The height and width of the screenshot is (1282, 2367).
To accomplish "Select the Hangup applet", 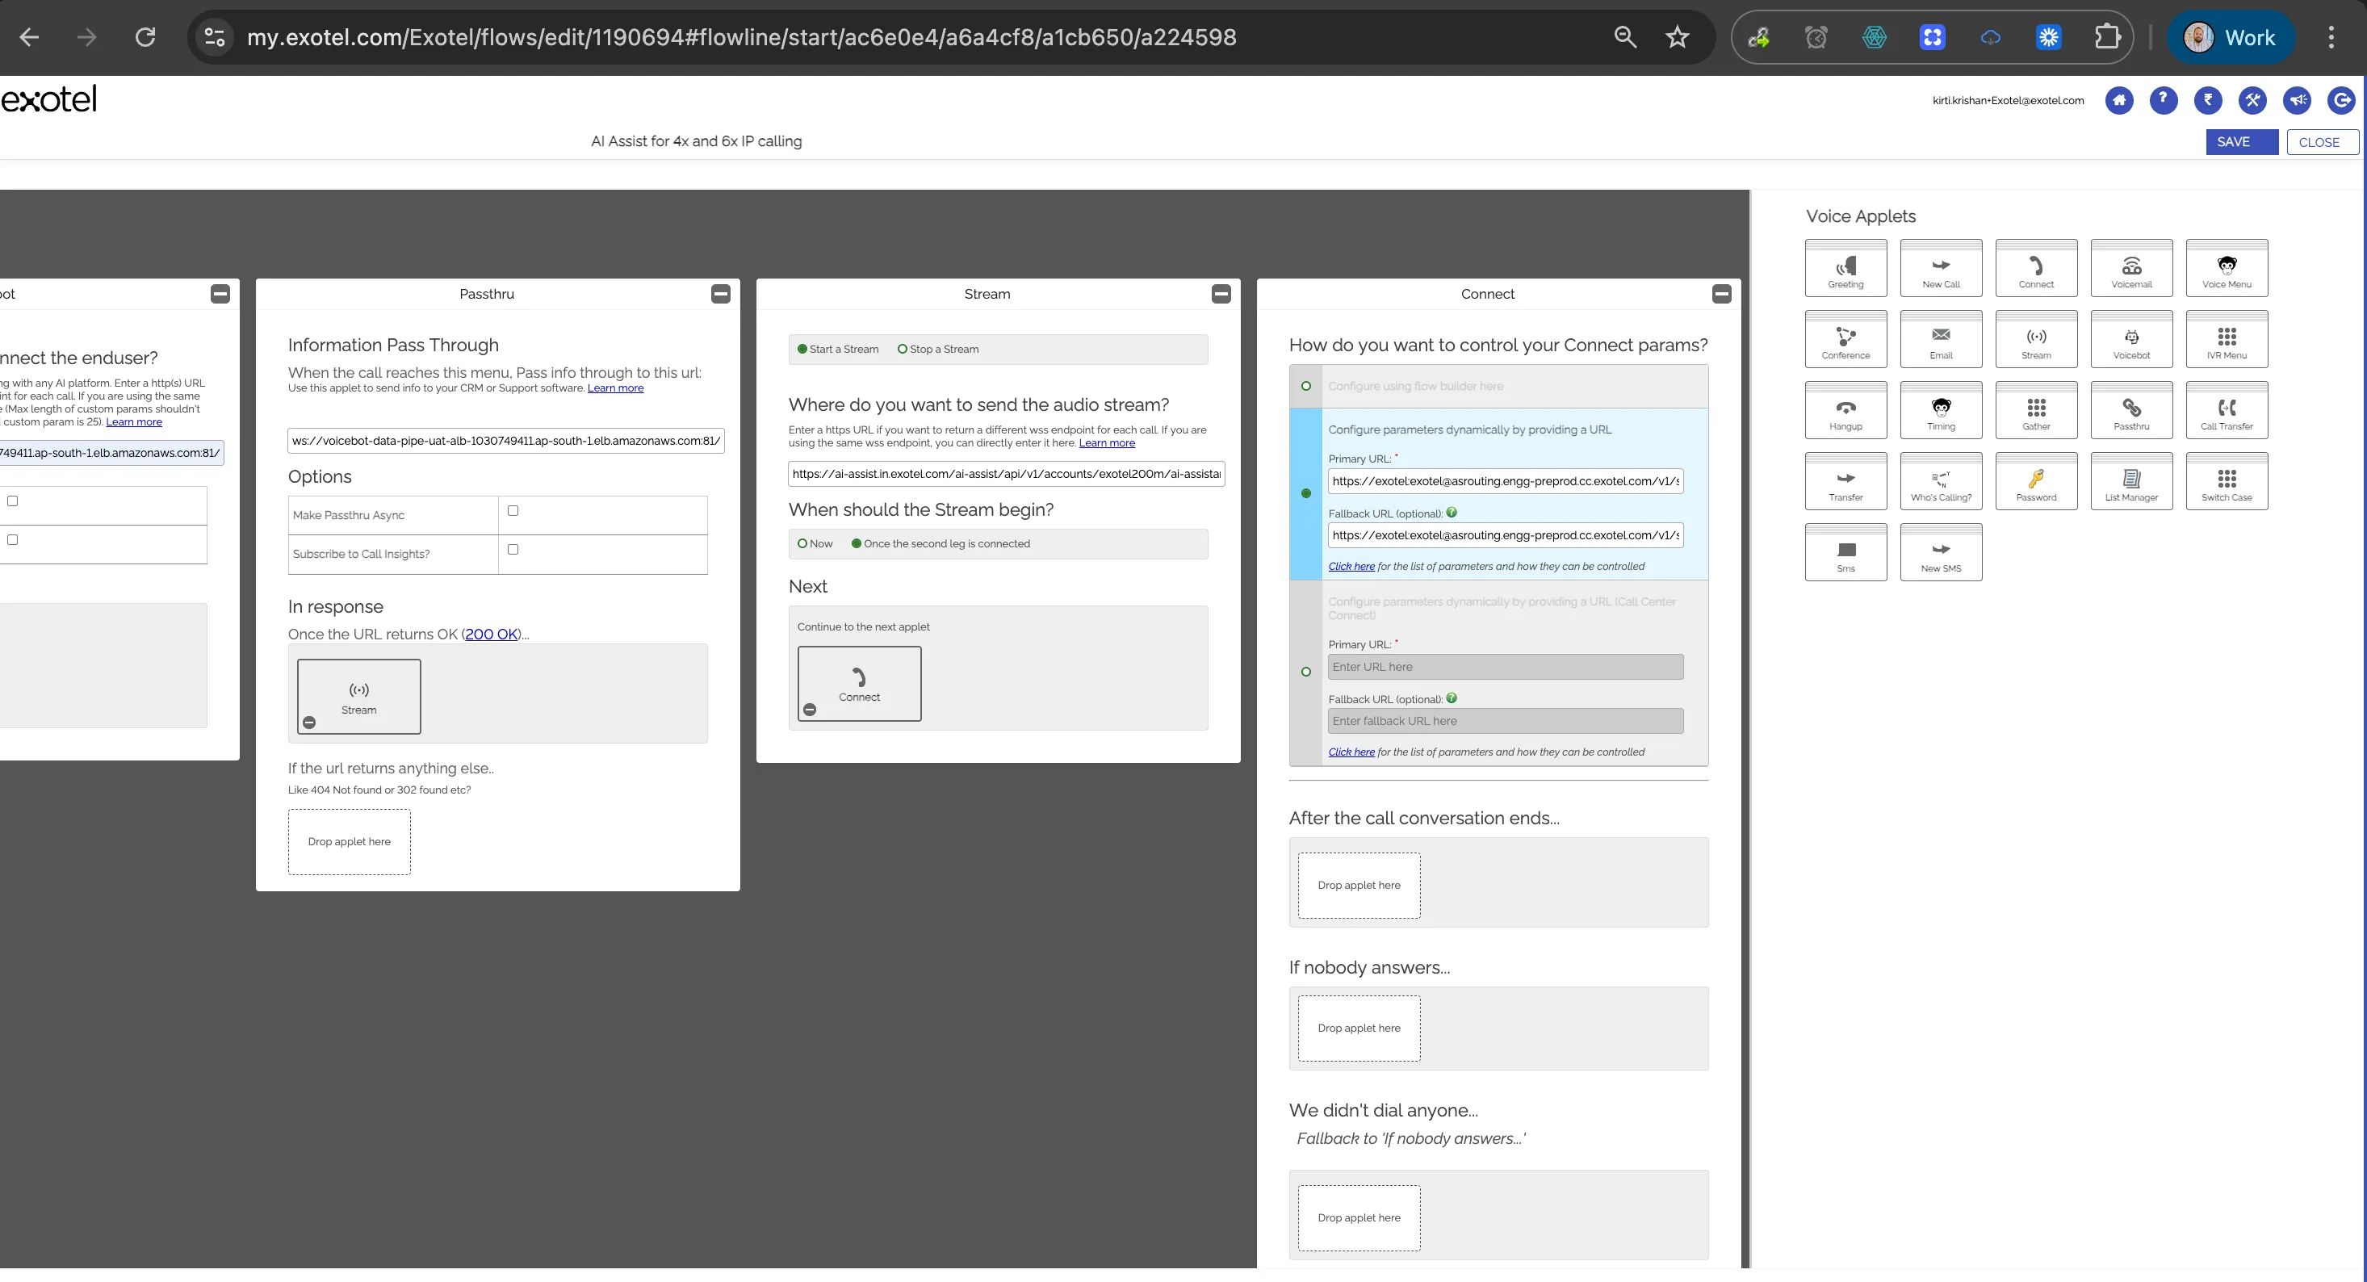I will pos(1845,410).
